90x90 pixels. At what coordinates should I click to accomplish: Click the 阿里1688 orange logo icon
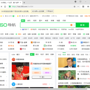32,42
